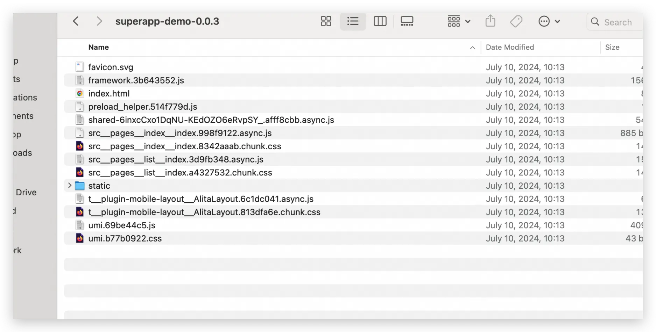Toggle sort direction arrow in Name header
Screen dimensions: 656x332
[472, 48]
